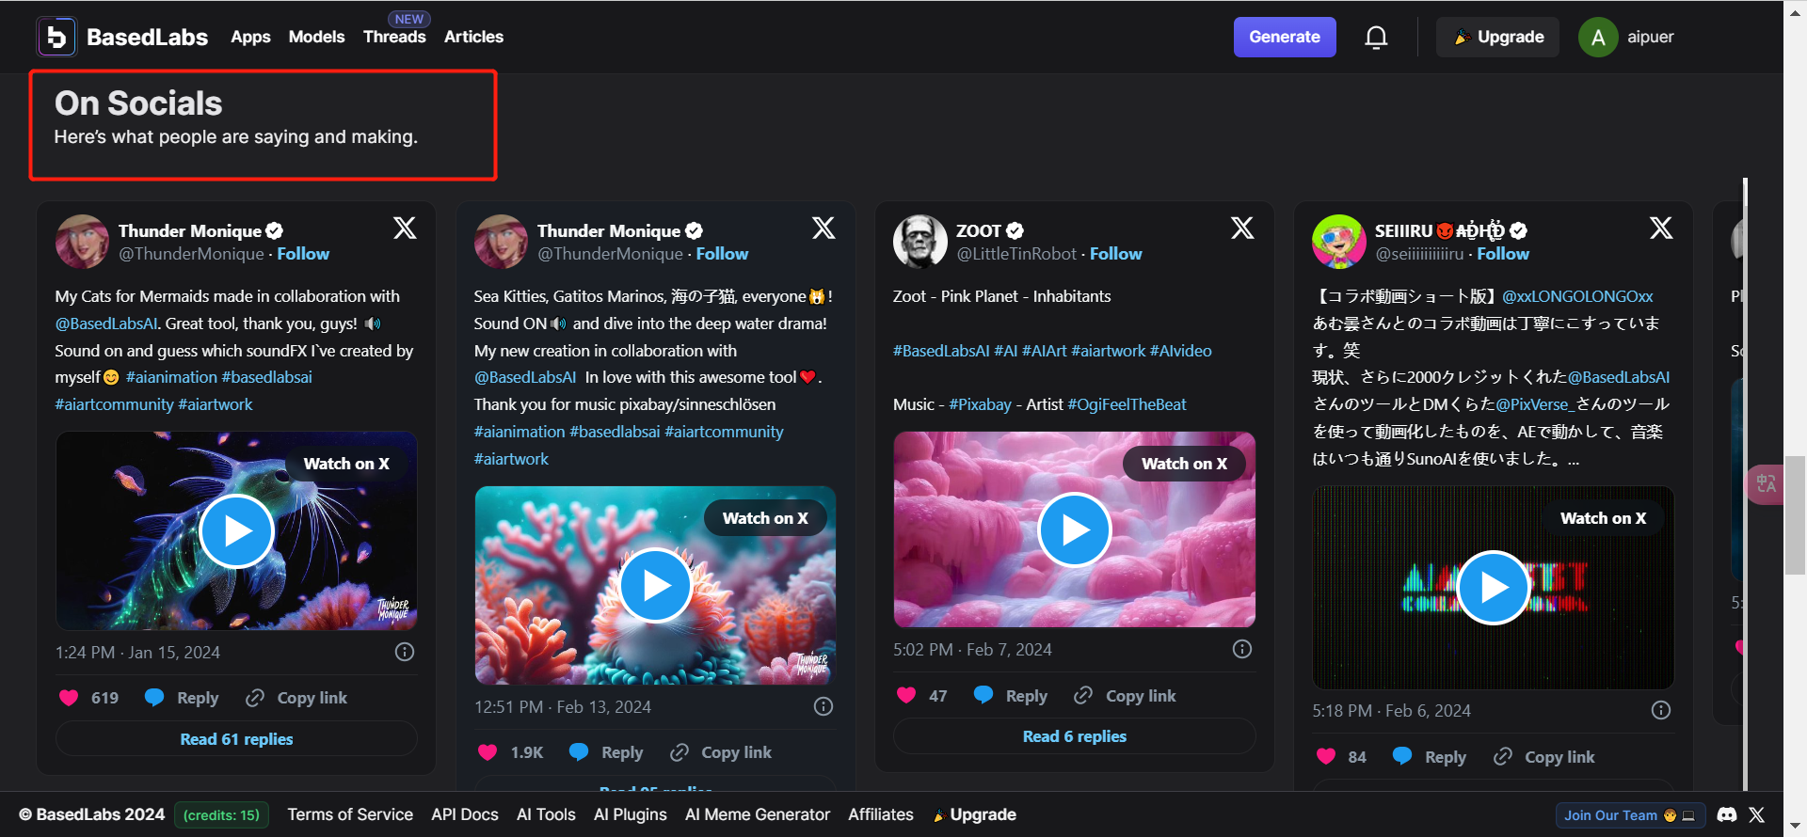Open AI Plugins footer link
This screenshot has height=837, width=1807.
(631, 814)
